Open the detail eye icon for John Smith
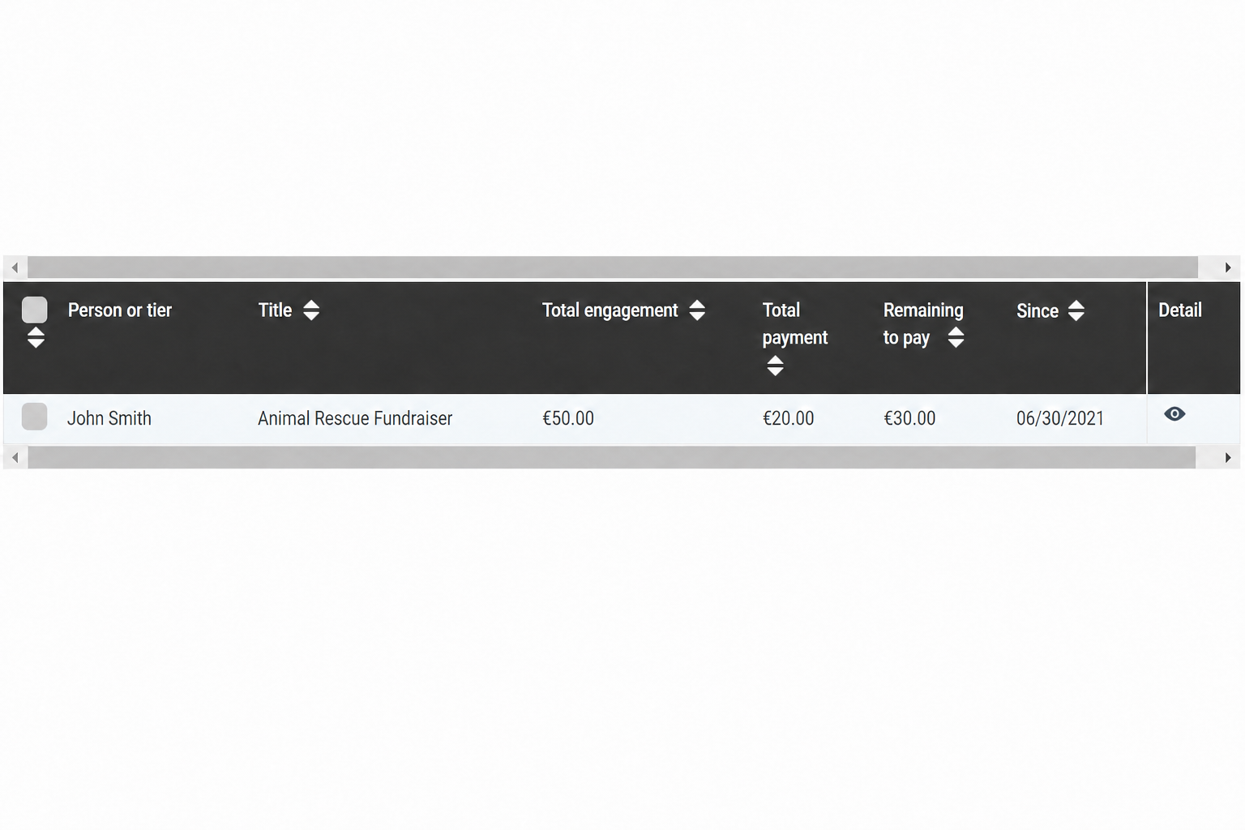This screenshot has height=830, width=1245. (1174, 414)
